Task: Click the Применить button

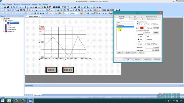Action: tap(147, 60)
